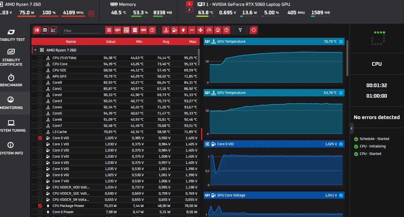Select the 'CPU - Initializing' status entry
This screenshot has width=404, height=217.
click(370, 146)
